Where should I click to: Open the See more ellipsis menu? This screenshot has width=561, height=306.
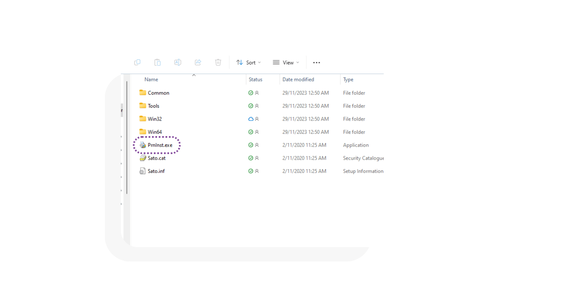[x=316, y=62]
